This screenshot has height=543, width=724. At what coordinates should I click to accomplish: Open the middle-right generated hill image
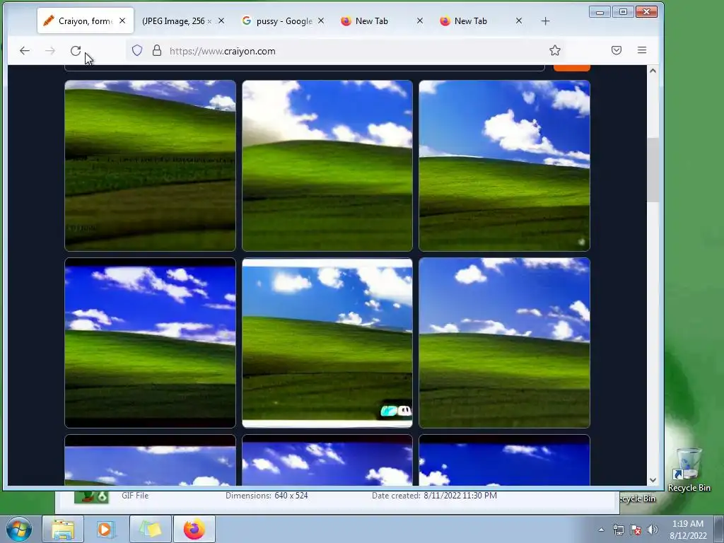coord(504,343)
